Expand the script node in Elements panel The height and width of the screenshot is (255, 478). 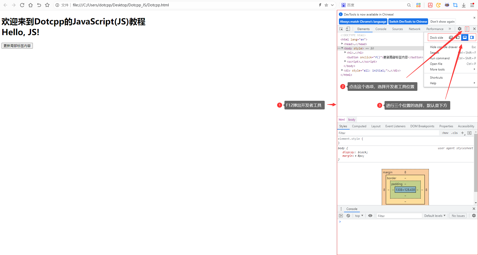pyautogui.click(x=345, y=62)
